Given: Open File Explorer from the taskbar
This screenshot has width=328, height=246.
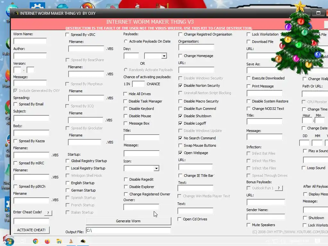Looking at the screenshot, I should [59, 241].
